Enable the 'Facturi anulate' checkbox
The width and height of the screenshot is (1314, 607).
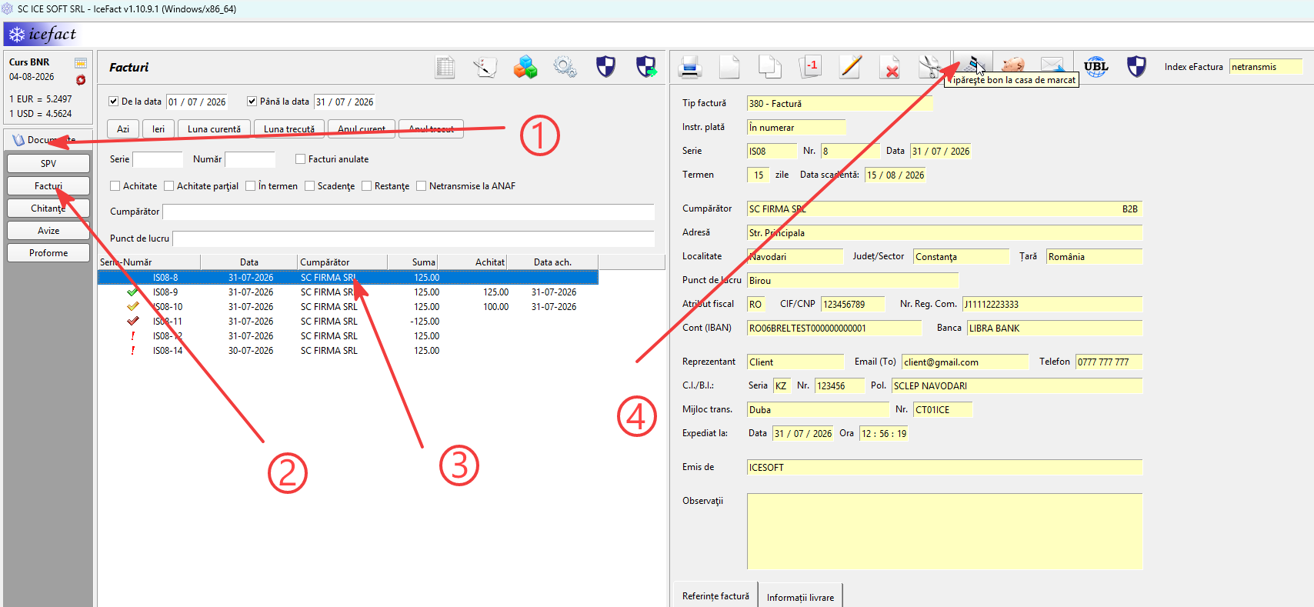301,159
